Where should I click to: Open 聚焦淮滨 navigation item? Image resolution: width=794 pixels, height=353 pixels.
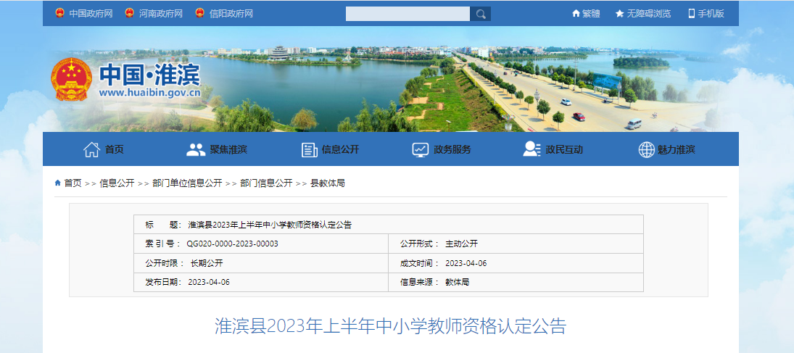228,149
